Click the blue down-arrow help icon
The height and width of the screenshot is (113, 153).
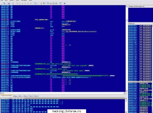65,3
